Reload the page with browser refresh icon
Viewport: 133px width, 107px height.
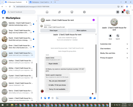[10, 7]
